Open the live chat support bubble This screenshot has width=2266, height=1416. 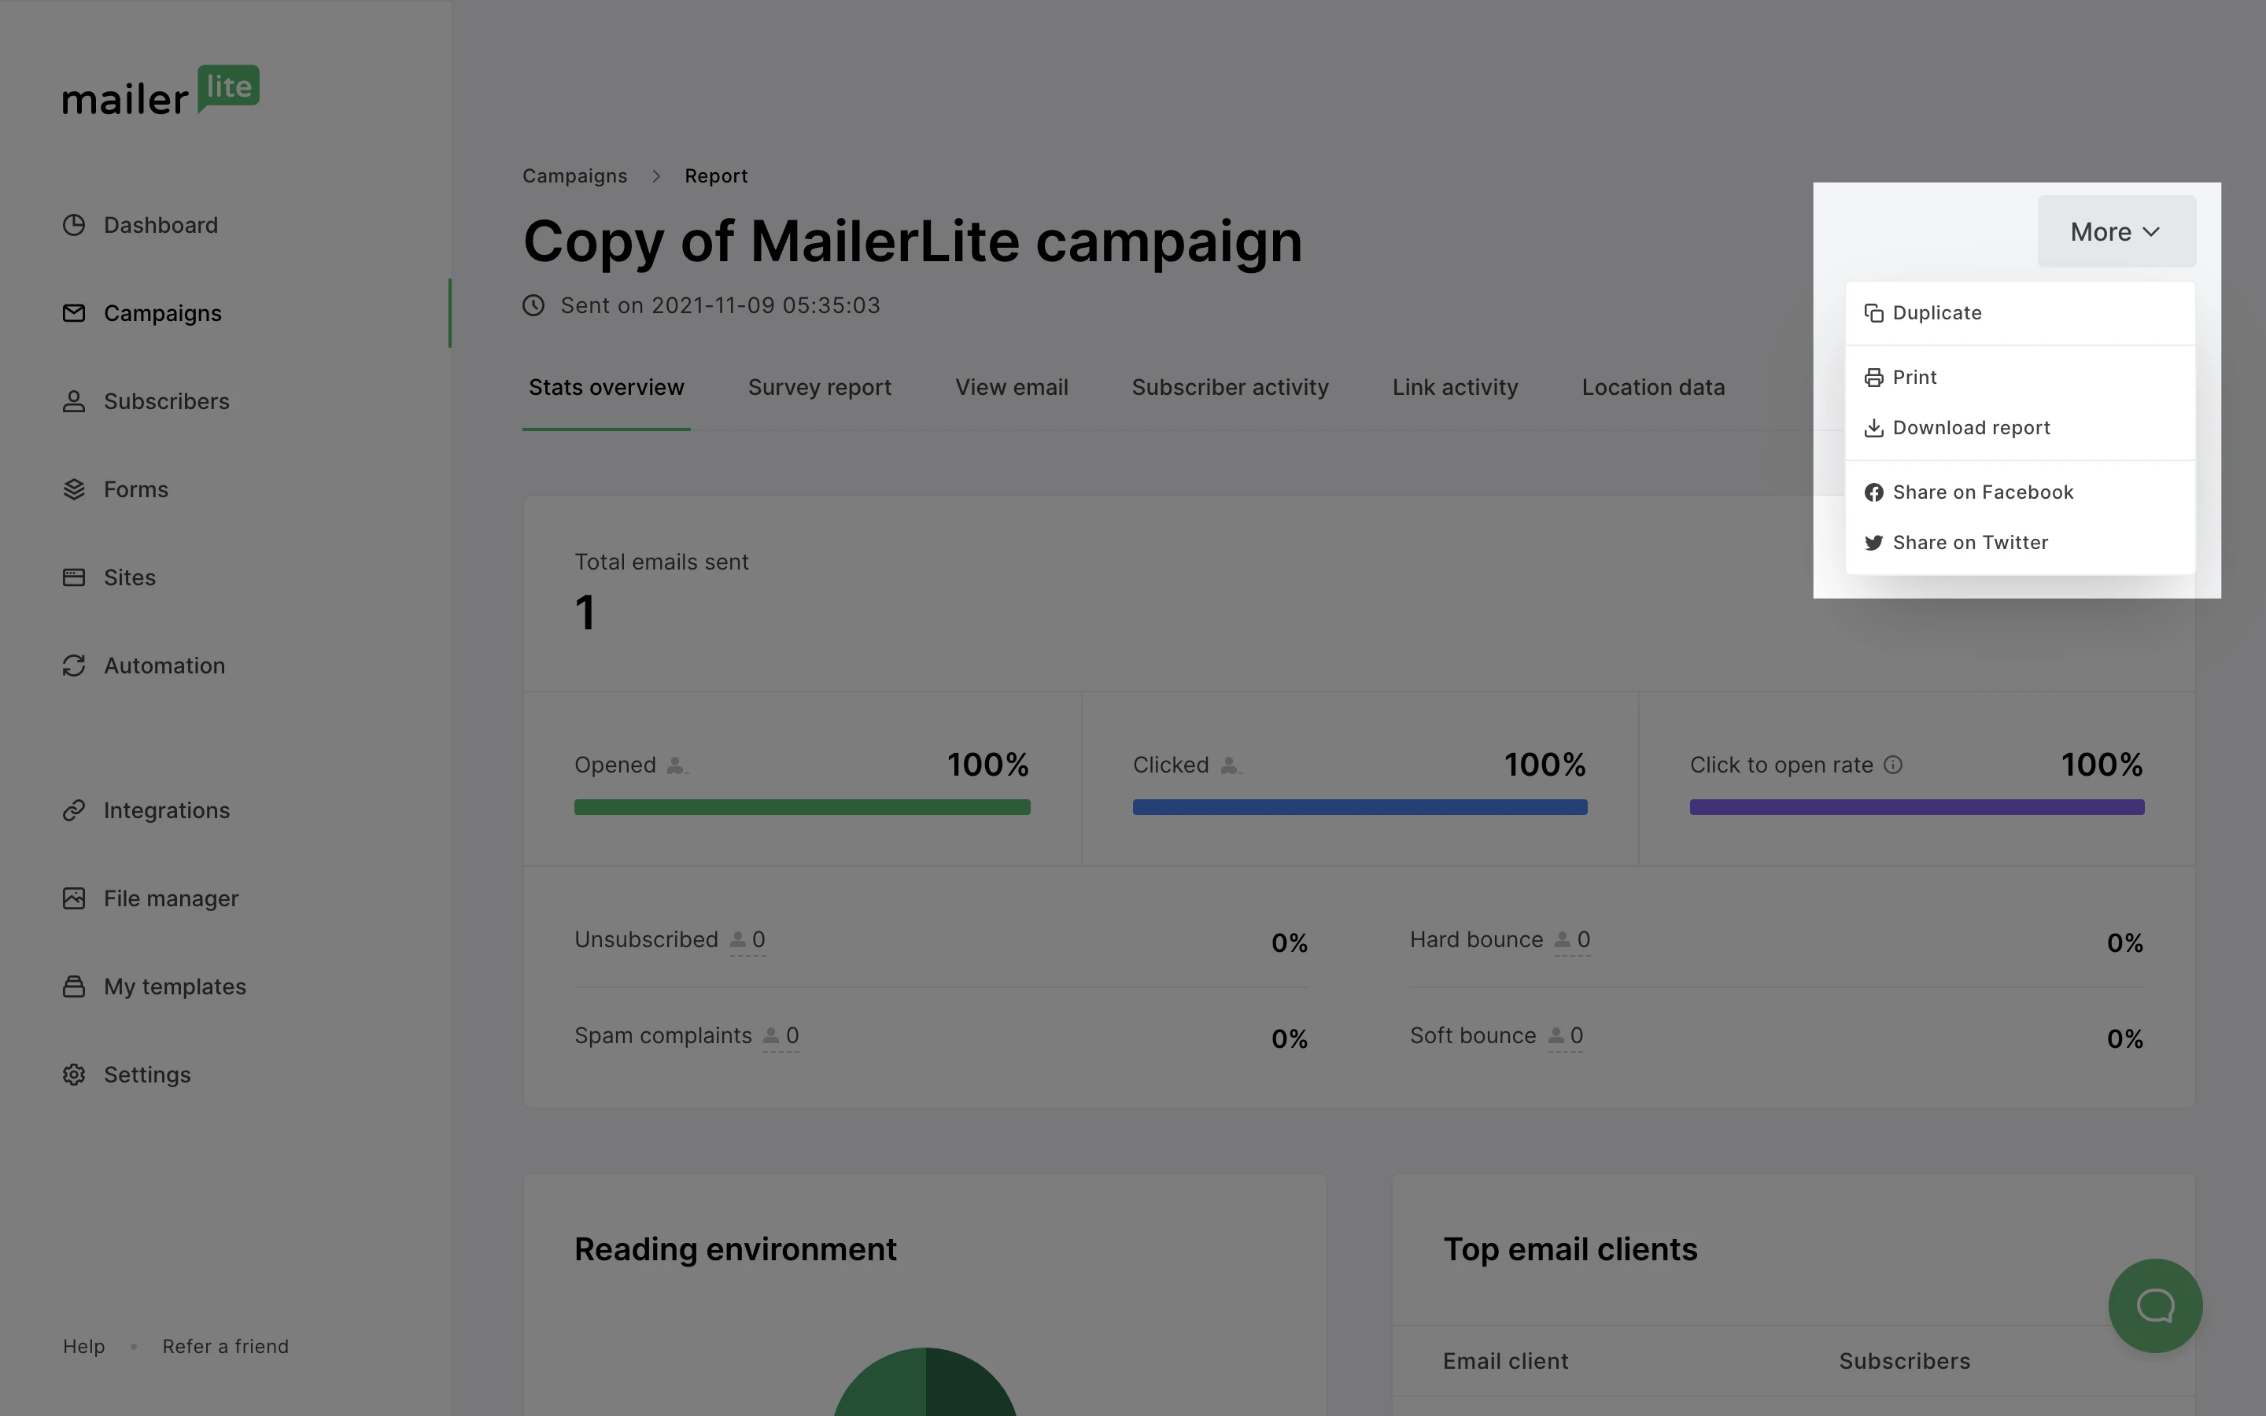point(2154,1306)
